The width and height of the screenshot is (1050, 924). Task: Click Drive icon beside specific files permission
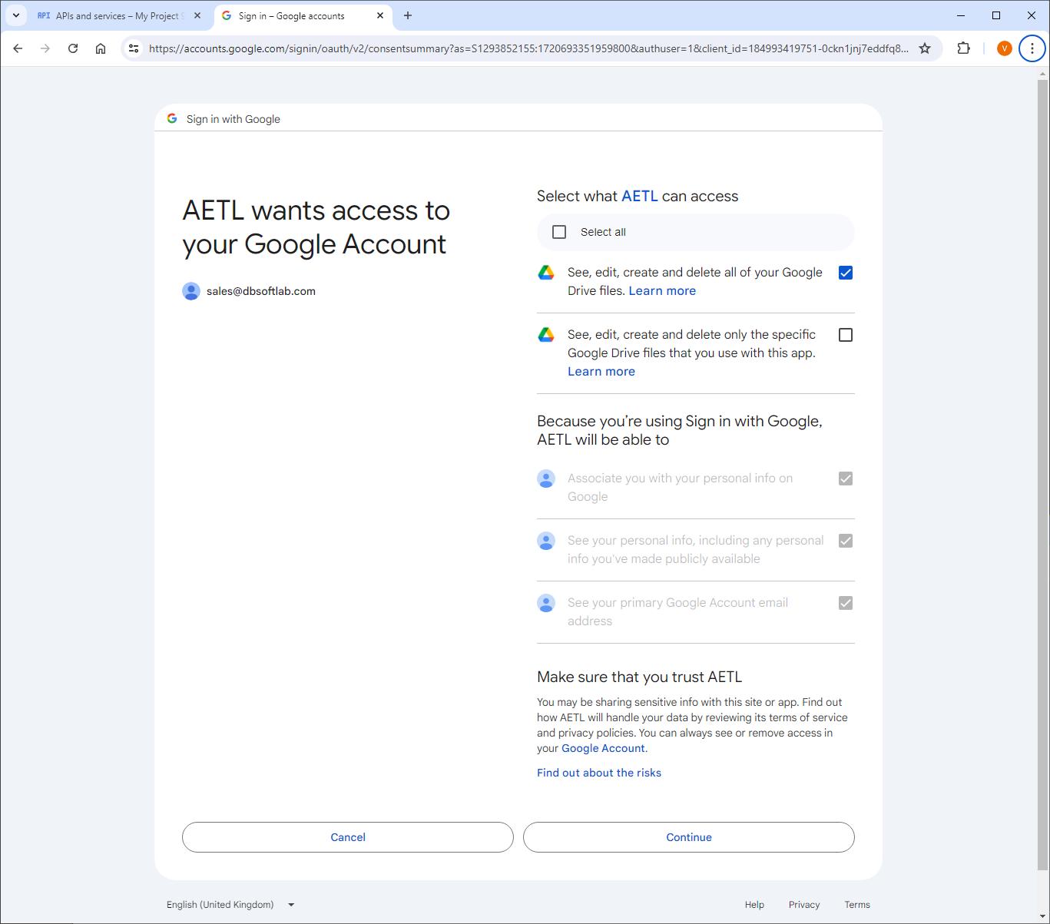pyautogui.click(x=546, y=335)
